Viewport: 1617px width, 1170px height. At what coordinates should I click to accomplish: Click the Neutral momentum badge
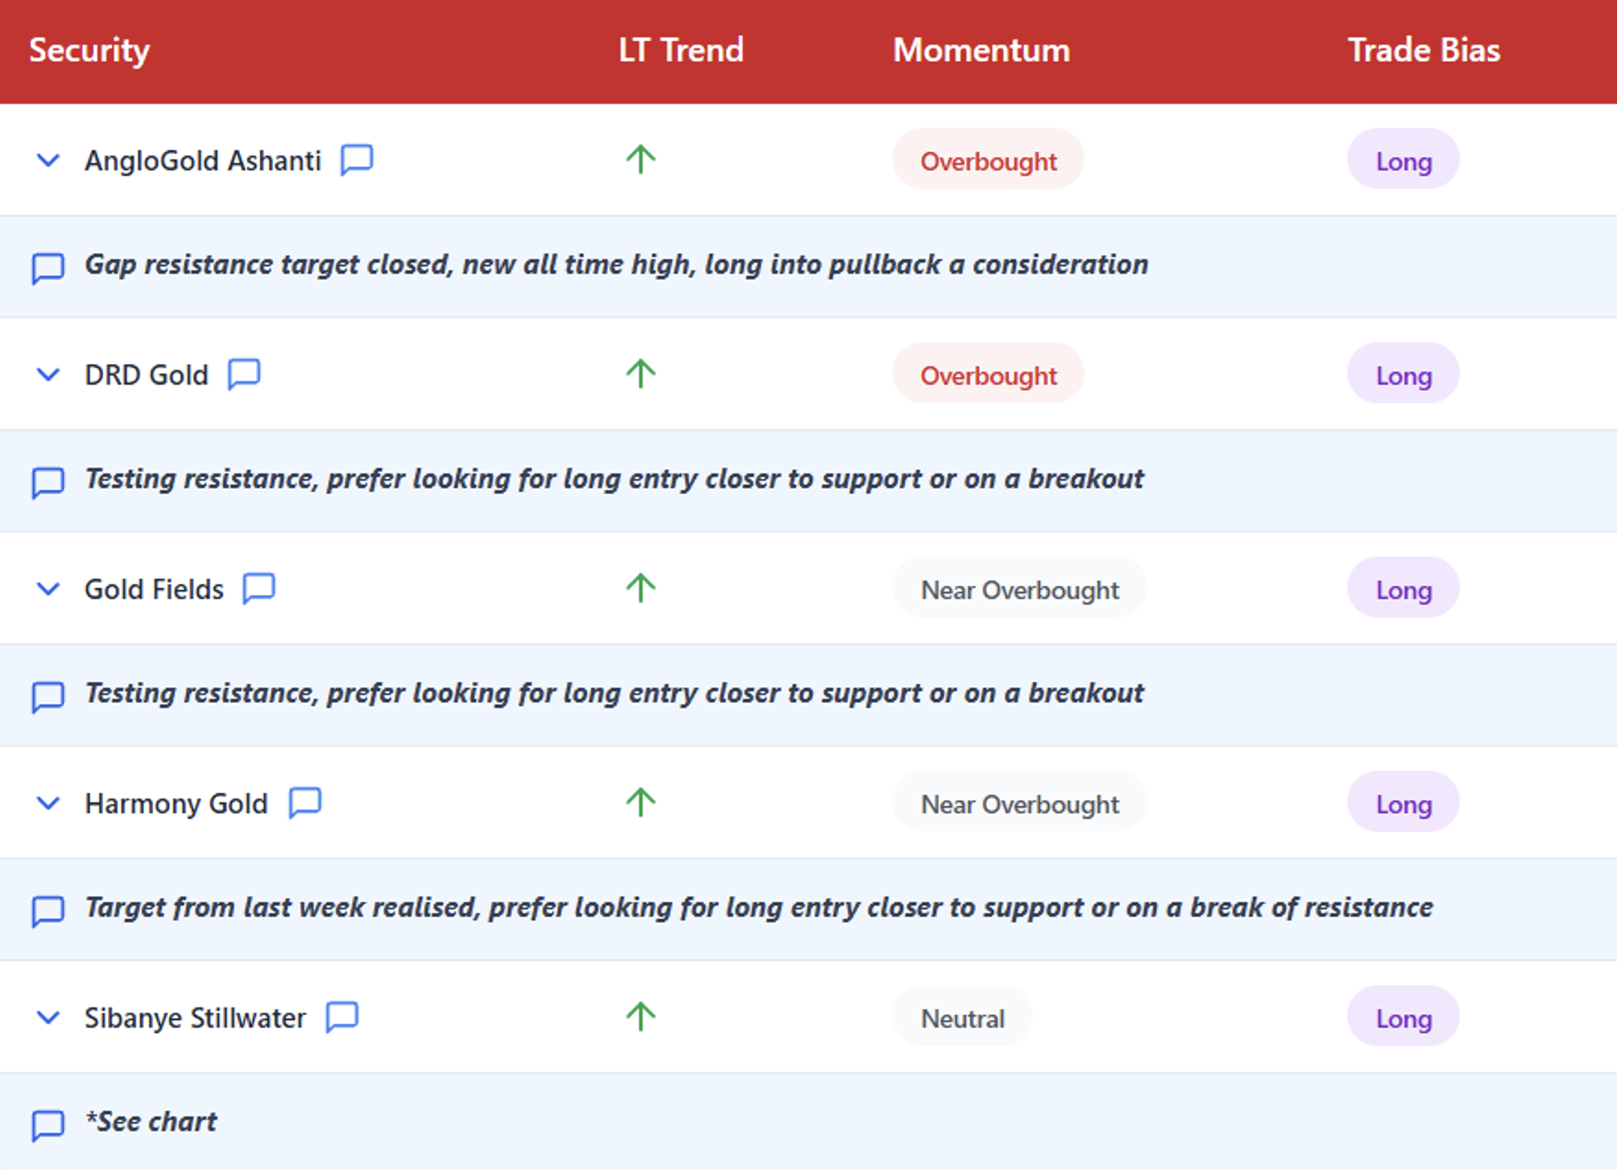[962, 1017]
